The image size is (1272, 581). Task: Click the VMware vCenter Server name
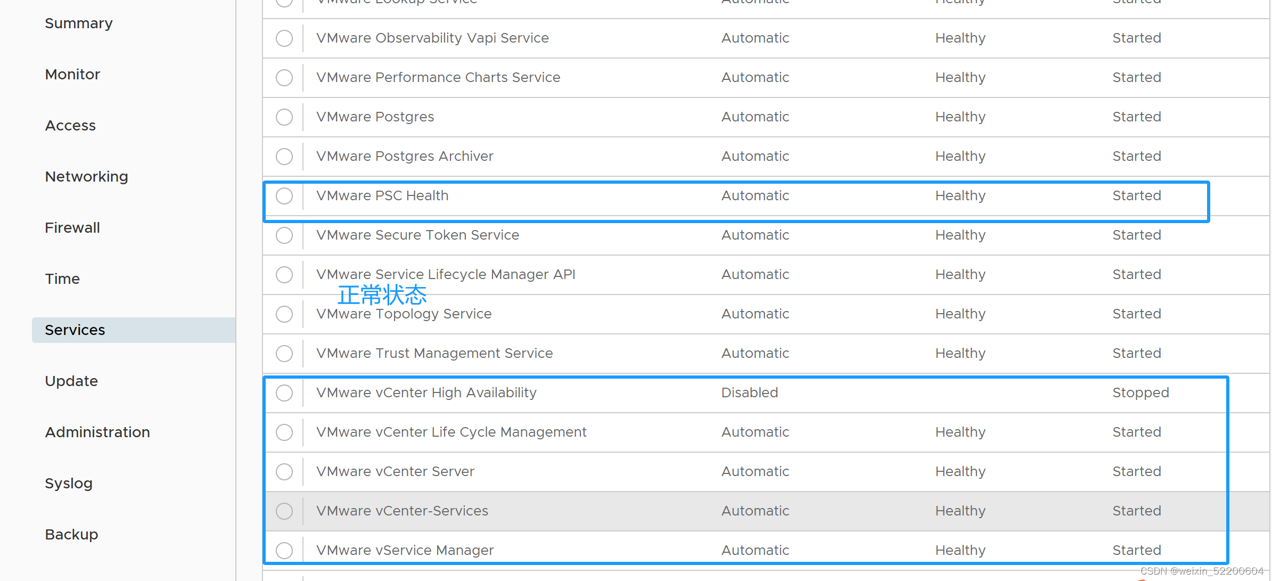point(395,472)
